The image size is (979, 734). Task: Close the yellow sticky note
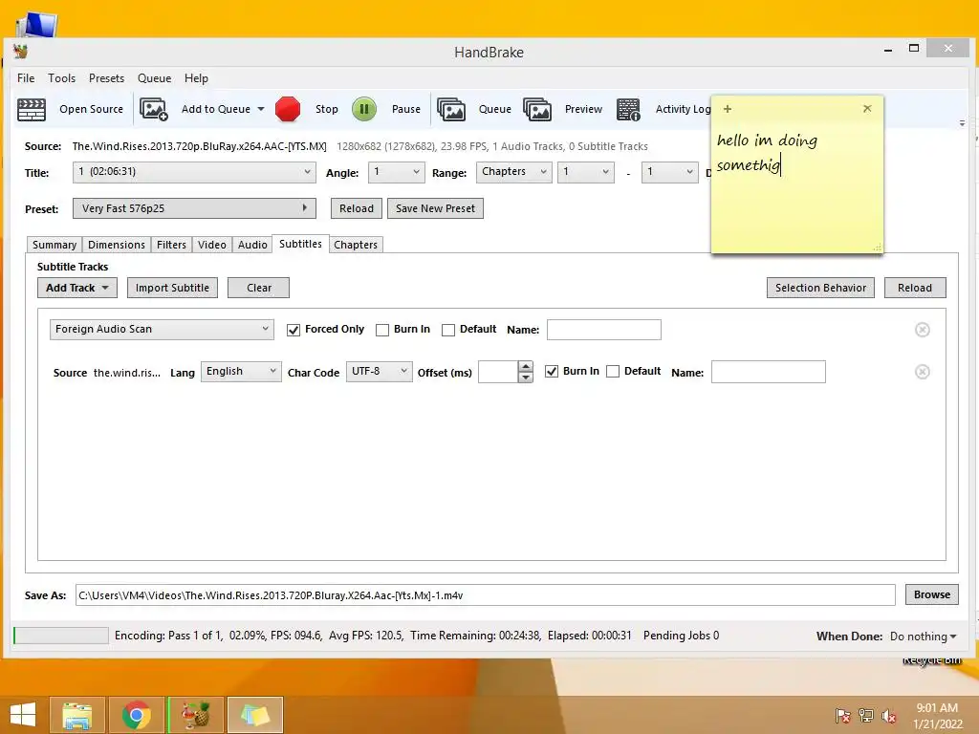867,109
